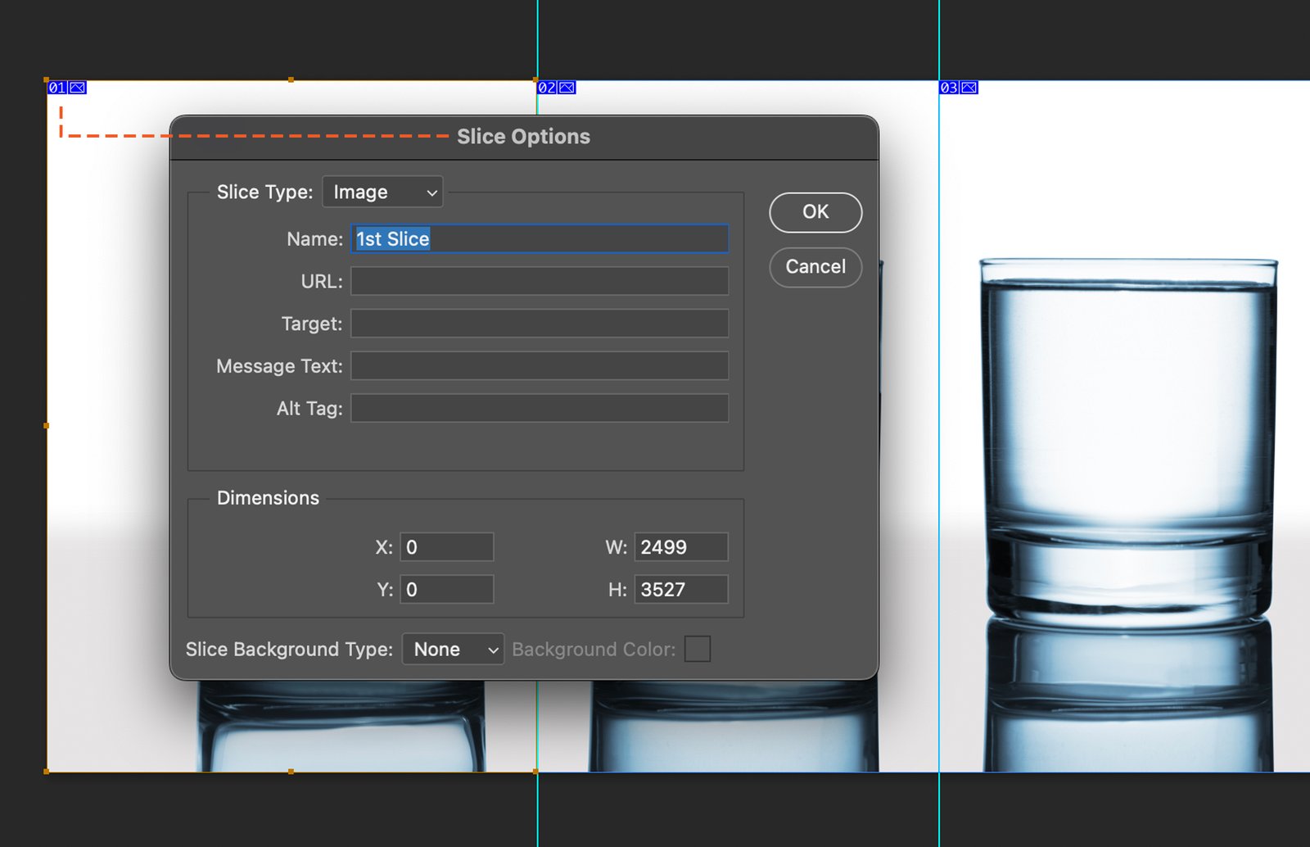Pick the disabled Background Color swatch
This screenshot has height=847, width=1310.
pyautogui.click(x=697, y=650)
